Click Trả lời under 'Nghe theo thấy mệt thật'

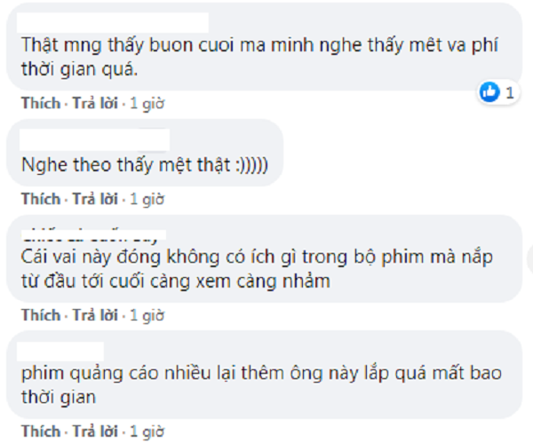[x=96, y=199]
